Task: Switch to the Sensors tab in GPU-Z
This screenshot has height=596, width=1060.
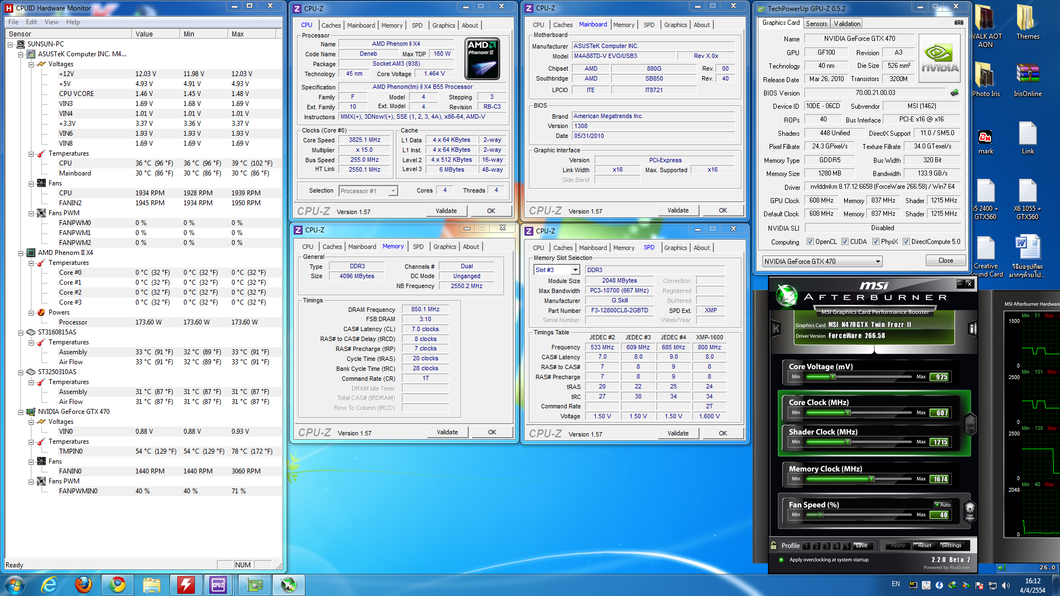Action: pyautogui.click(x=816, y=24)
